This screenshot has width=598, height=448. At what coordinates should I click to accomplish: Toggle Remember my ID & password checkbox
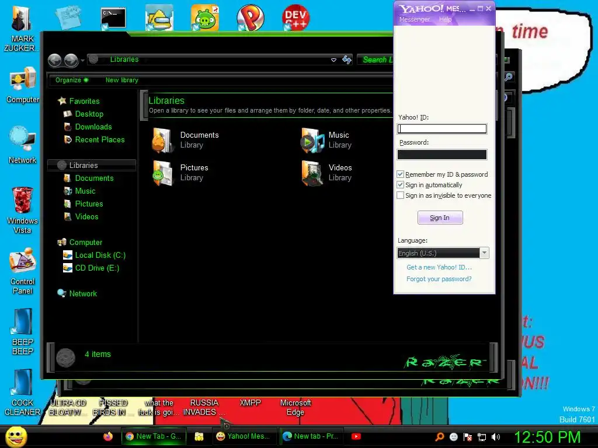click(x=400, y=174)
